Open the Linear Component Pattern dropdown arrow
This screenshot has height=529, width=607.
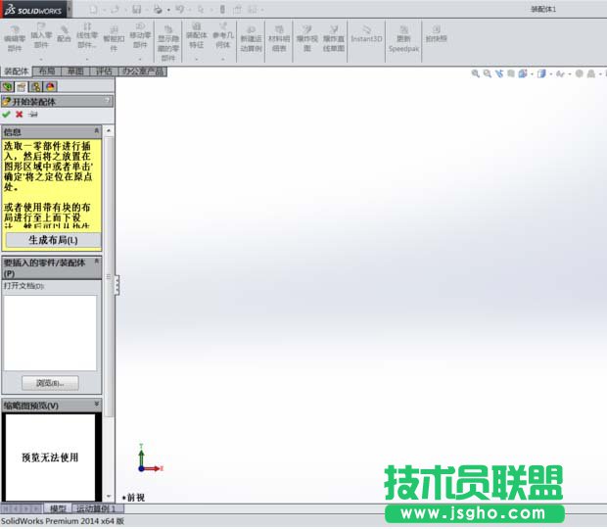(87, 59)
